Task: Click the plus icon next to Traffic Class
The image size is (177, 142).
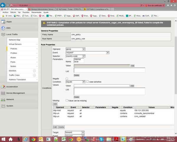Action: 34,75
